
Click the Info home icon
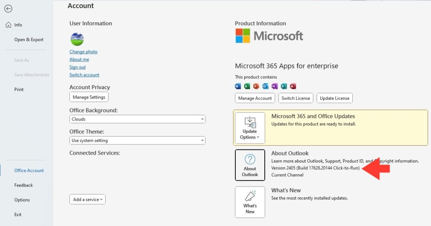pyautogui.click(x=8, y=25)
